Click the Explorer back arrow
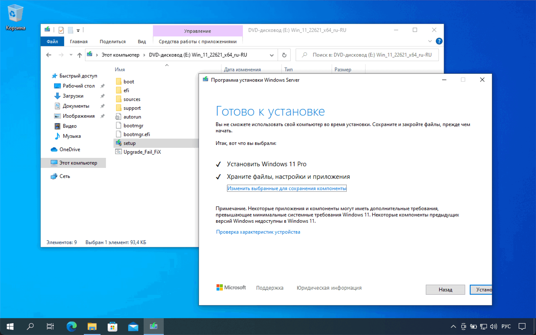536x335 pixels. pyautogui.click(x=49, y=55)
